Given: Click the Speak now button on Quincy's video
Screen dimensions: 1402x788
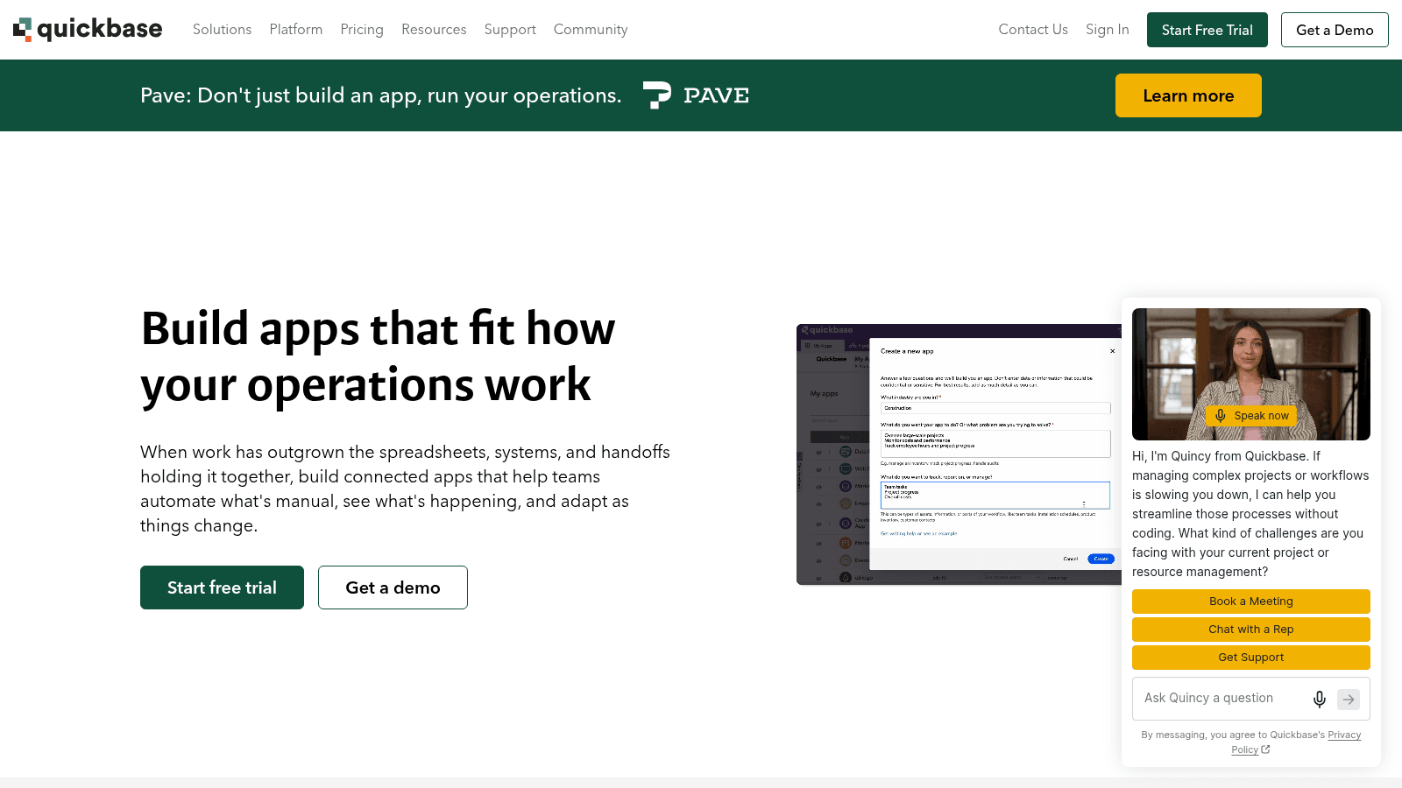Looking at the screenshot, I should pyautogui.click(x=1251, y=416).
